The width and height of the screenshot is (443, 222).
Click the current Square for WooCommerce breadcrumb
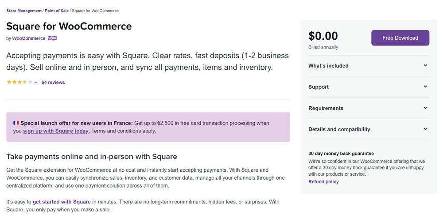[95, 11]
